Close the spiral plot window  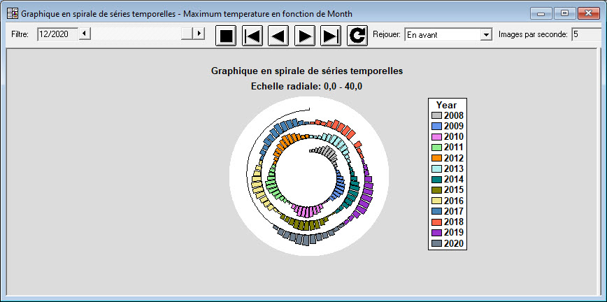(x=588, y=13)
